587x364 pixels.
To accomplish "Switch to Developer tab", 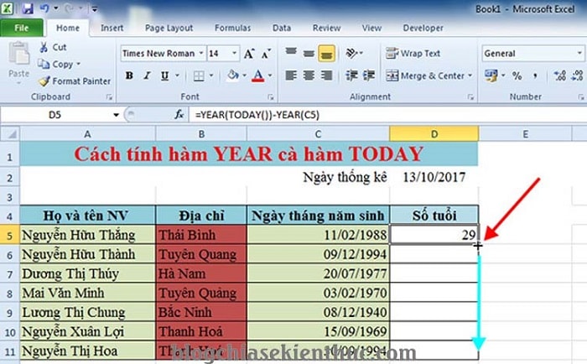I will click(x=423, y=28).
